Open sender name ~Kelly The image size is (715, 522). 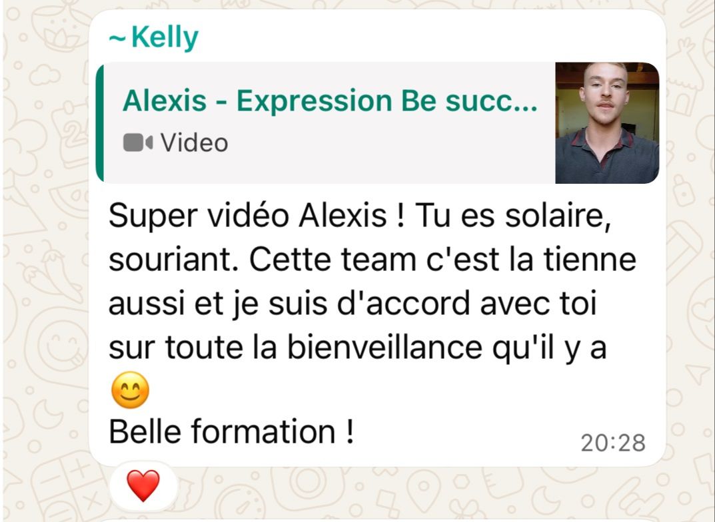pyautogui.click(x=154, y=37)
